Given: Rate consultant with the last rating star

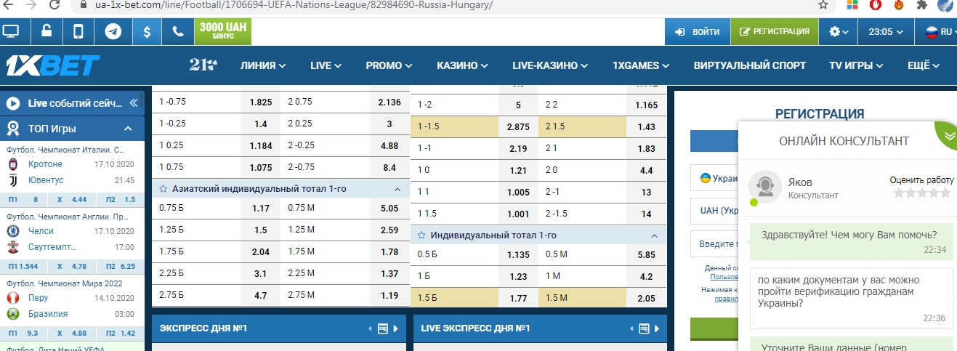Looking at the screenshot, I should tap(945, 193).
